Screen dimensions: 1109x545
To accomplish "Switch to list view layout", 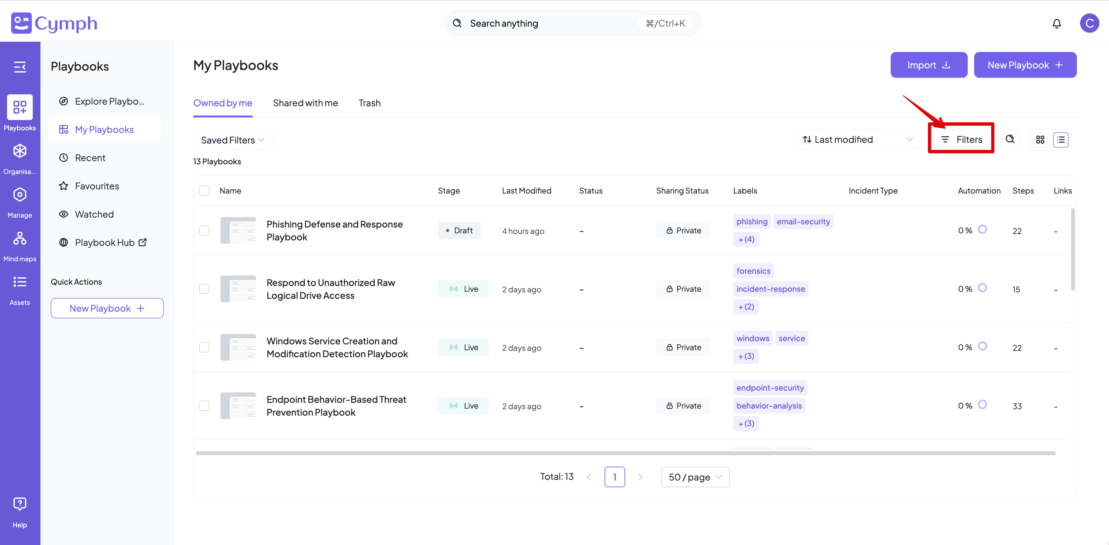I will (x=1061, y=140).
